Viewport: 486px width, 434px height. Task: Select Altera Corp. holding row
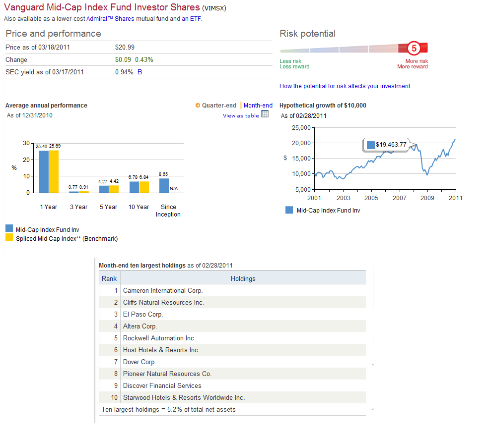[232, 326]
